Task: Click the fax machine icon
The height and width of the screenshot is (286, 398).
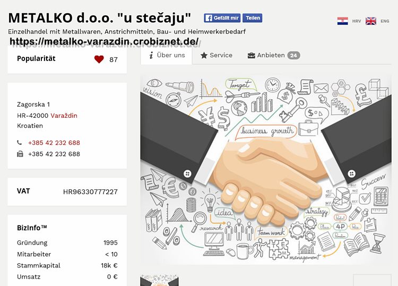Action: point(20,154)
